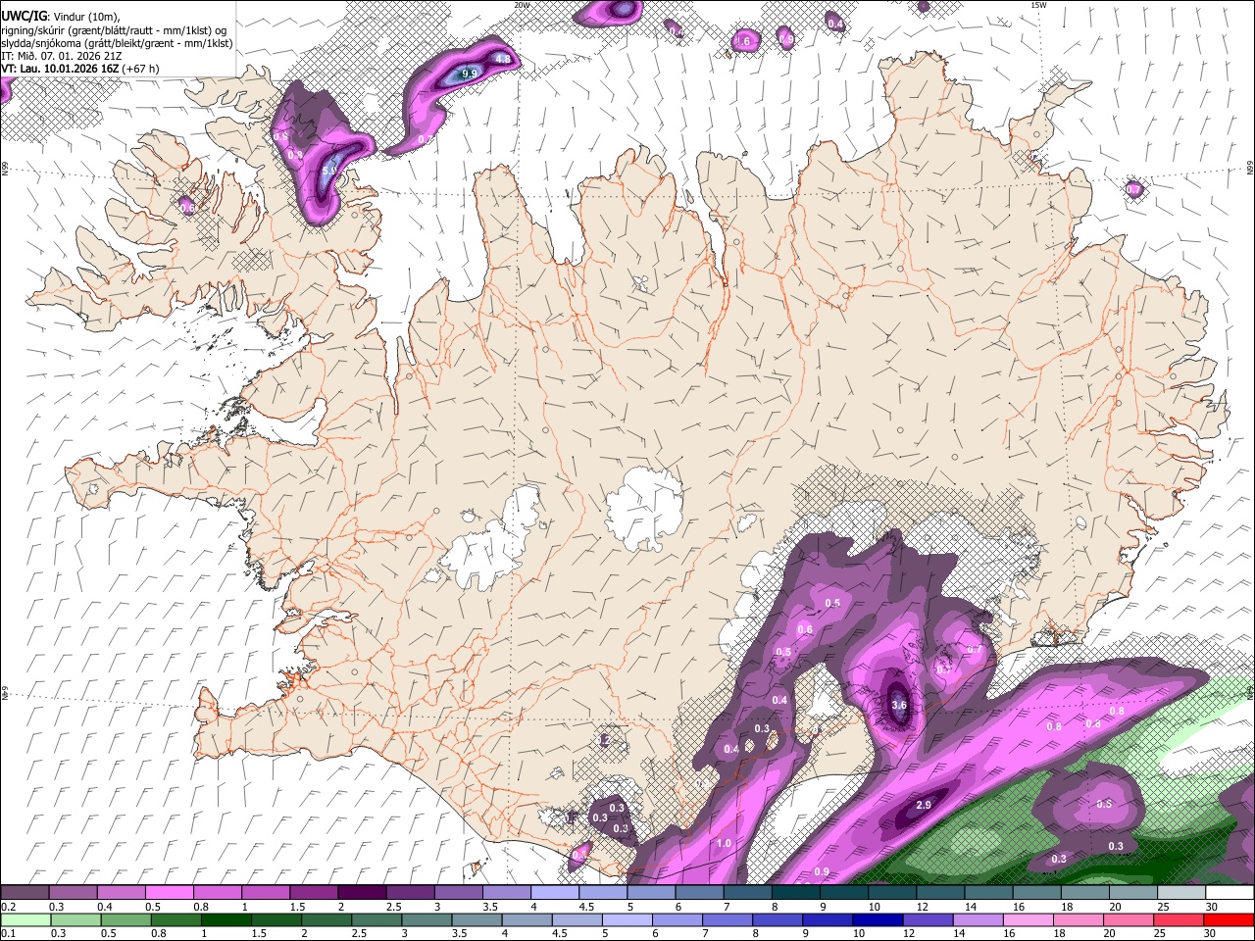Click the pale green first swatch of lower scale
This screenshot has height=941, width=1255.
coord(25,920)
